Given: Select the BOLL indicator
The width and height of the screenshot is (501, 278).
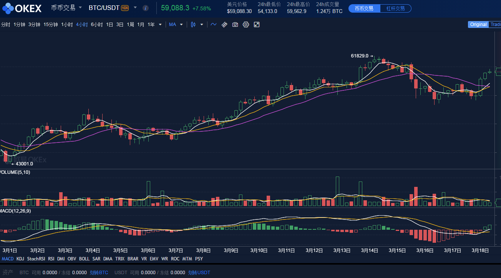Looking at the screenshot, I should point(84,259).
